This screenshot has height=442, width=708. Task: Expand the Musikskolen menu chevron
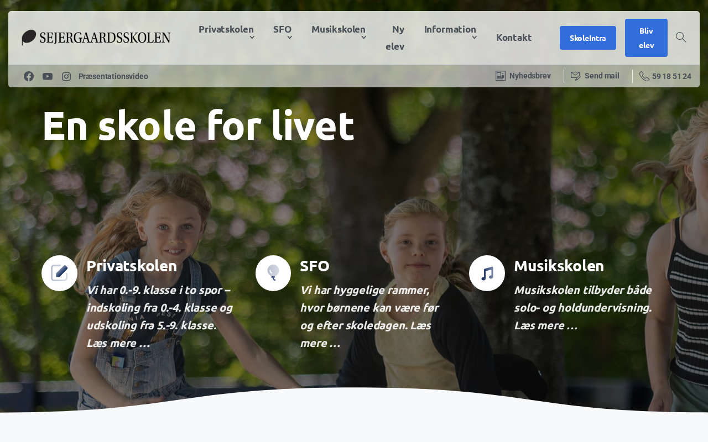363,38
